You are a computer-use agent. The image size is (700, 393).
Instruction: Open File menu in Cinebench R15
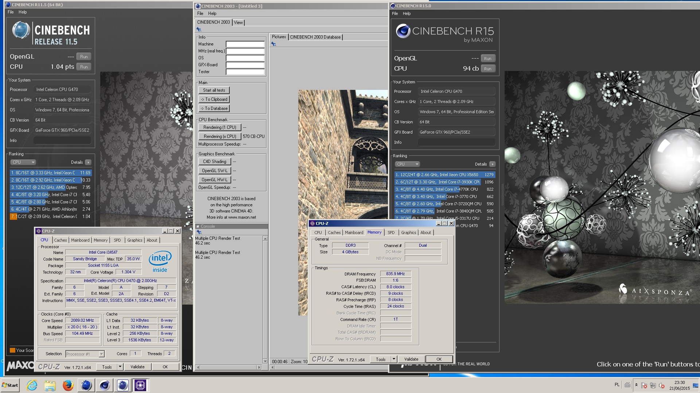tap(395, 13)
